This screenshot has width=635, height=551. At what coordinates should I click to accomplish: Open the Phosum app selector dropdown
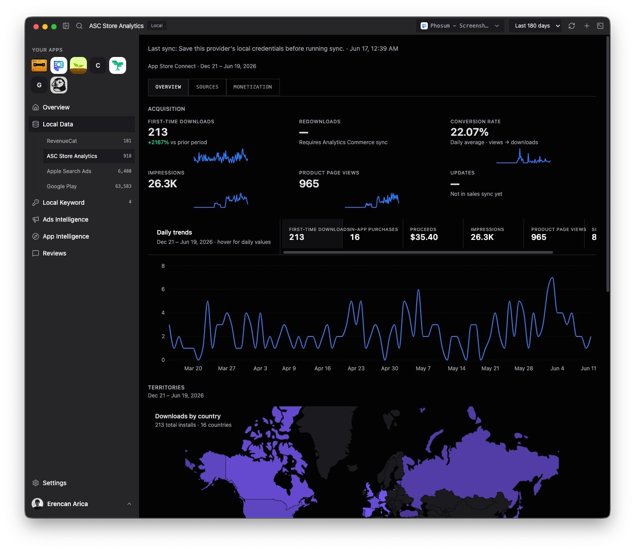(x=460, y=26)
